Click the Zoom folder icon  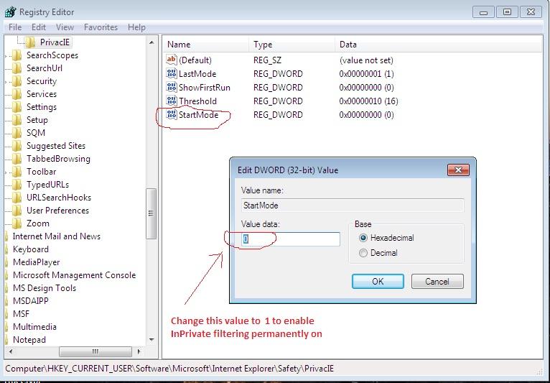tap(17, 223)
